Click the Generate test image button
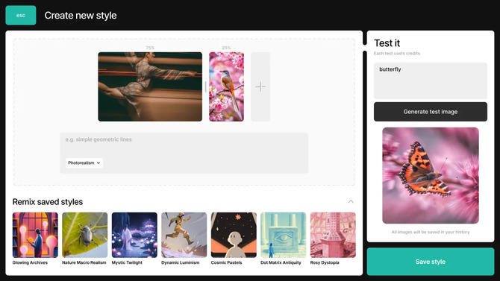Screen dimensions: 500x281 click(x=431, y=112)
